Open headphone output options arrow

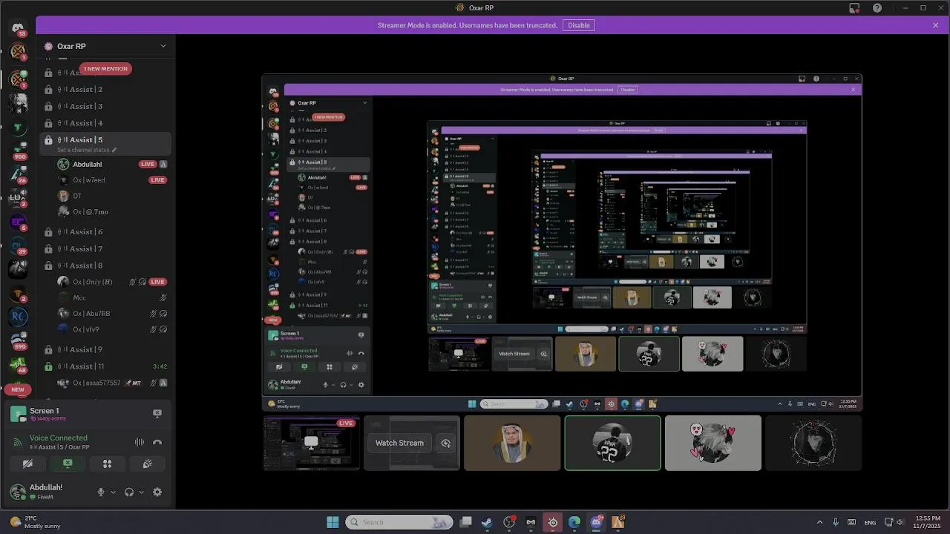pos(141,492)
